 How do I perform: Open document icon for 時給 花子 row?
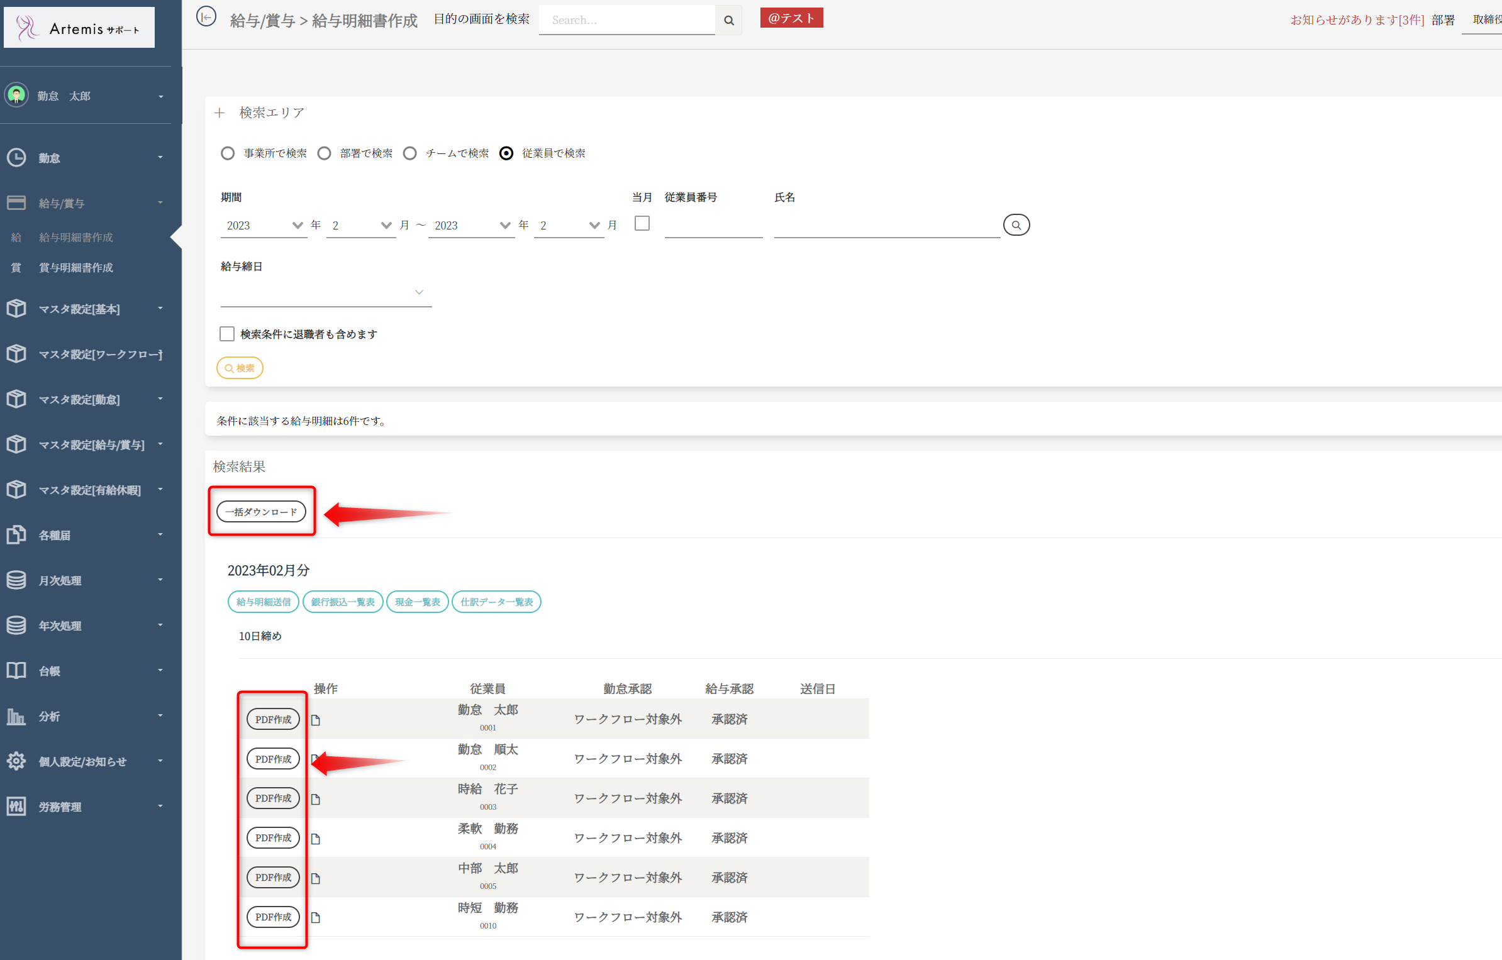tap(316, 799)
